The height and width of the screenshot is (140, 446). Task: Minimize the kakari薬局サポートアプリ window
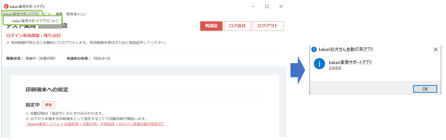click(253, 6)
